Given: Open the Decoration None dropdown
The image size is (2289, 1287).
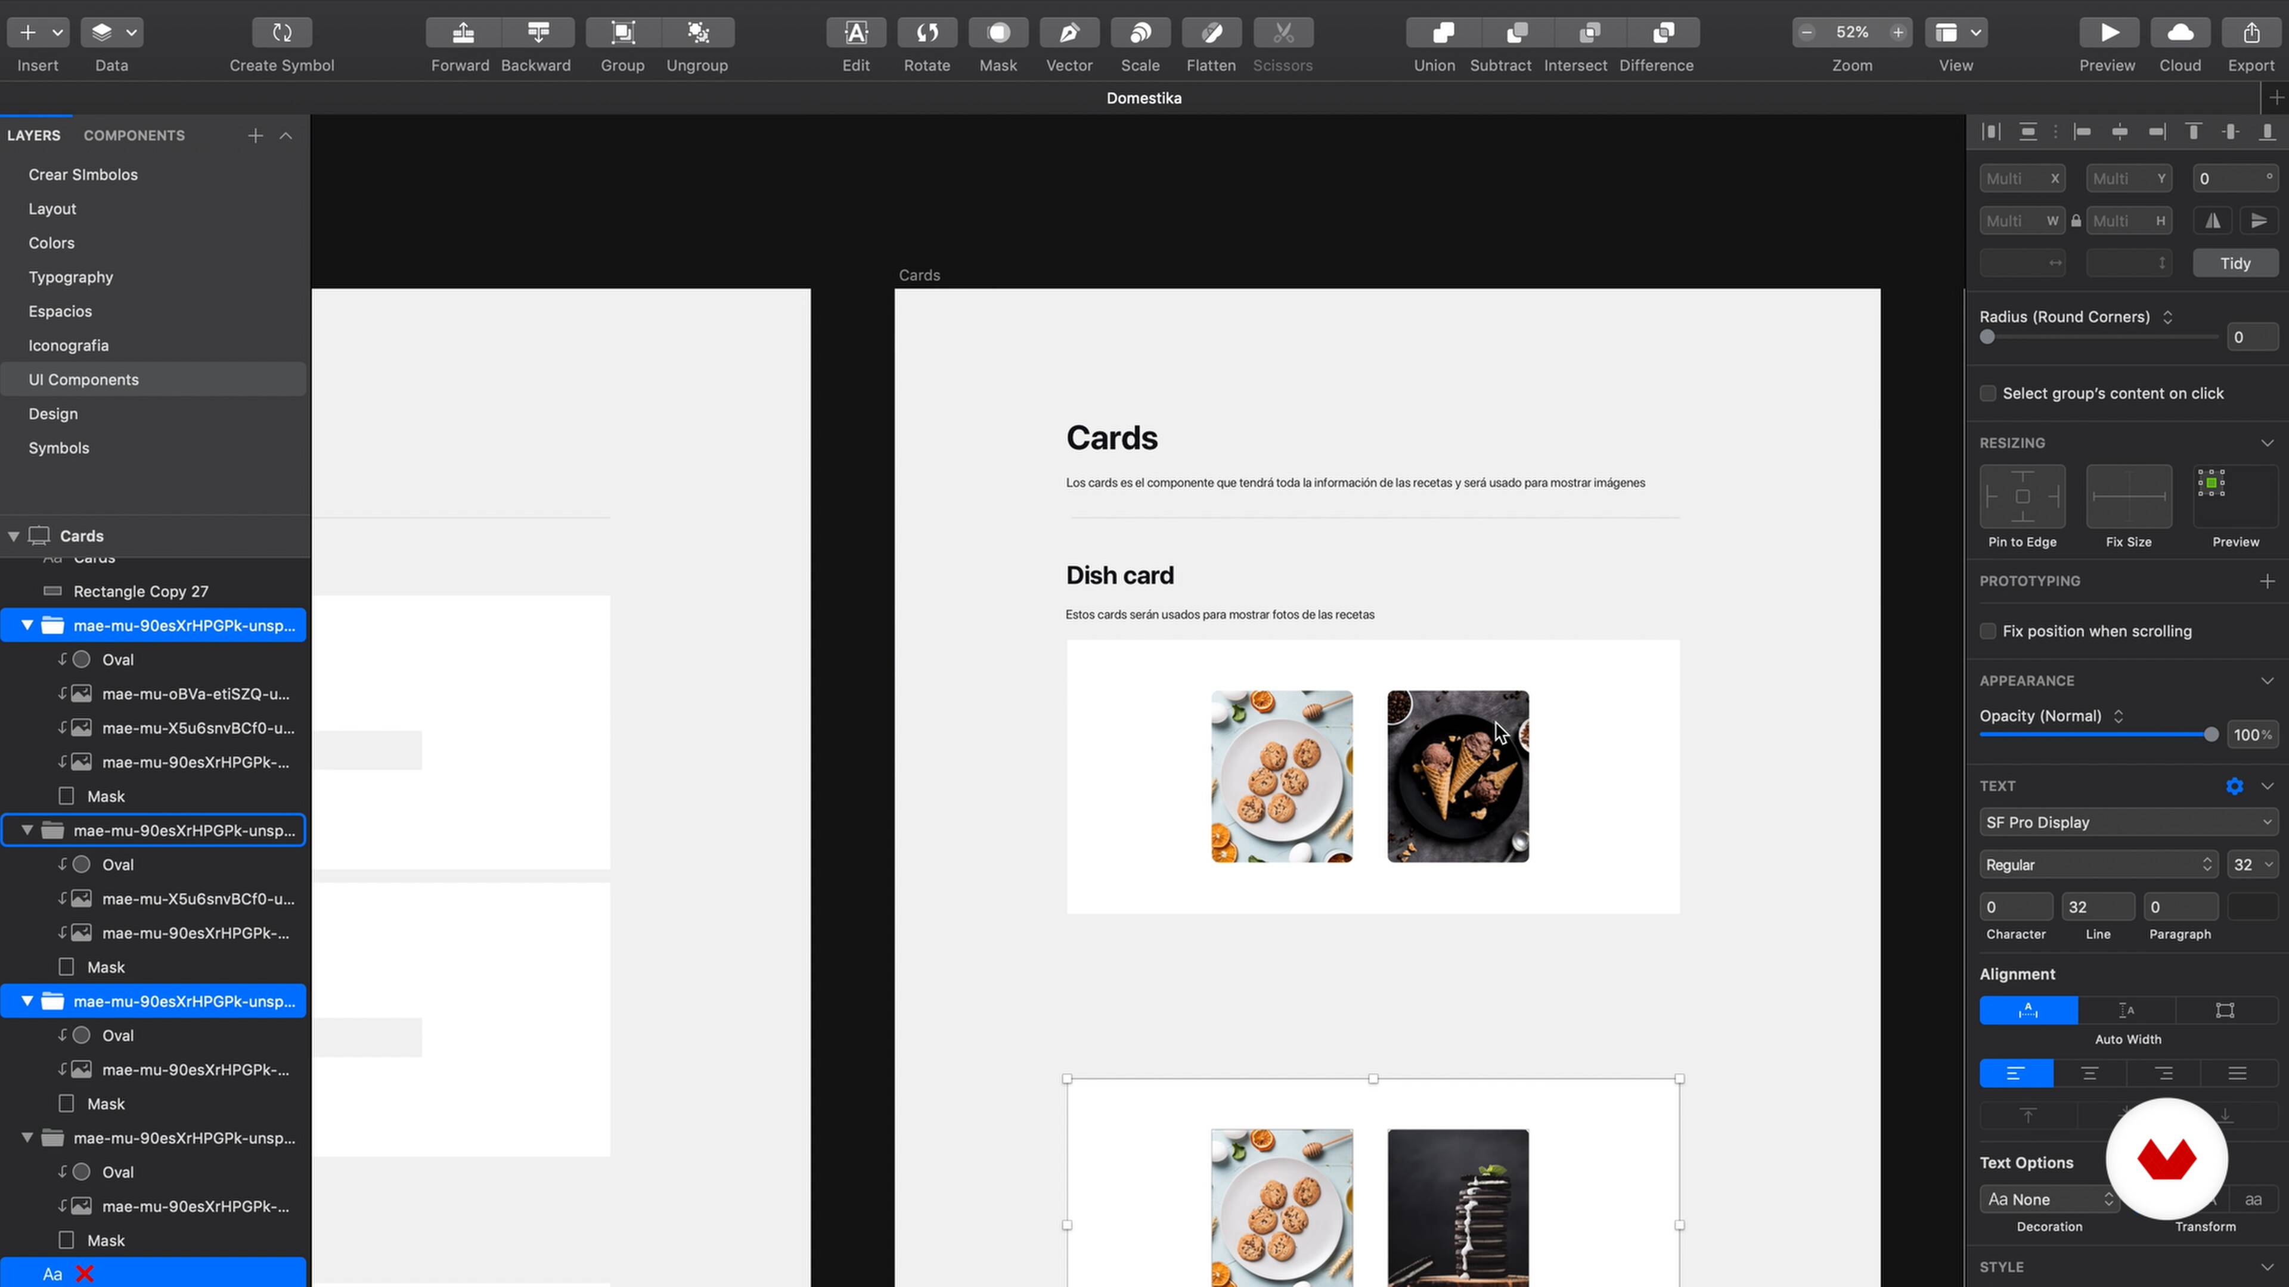Looking at the screenshot, I should click(2049, 1199).
